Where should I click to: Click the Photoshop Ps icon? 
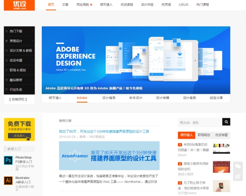[8, 160]
